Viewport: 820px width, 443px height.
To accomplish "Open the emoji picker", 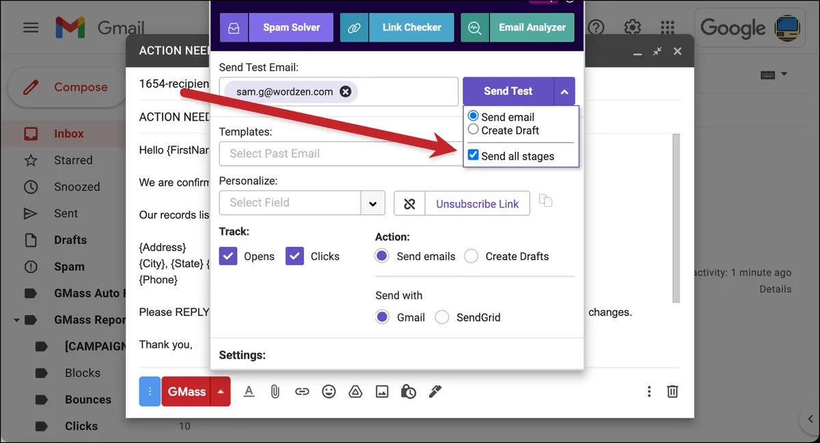I will coord(329,391).
